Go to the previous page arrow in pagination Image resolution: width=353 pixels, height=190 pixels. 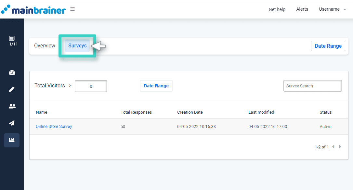[333, 146]
